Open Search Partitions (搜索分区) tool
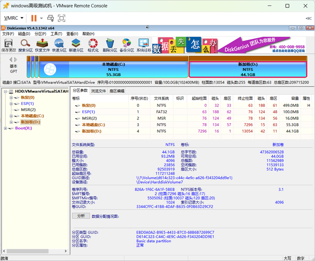The image size is (315, 261). [x=25, y=45]
